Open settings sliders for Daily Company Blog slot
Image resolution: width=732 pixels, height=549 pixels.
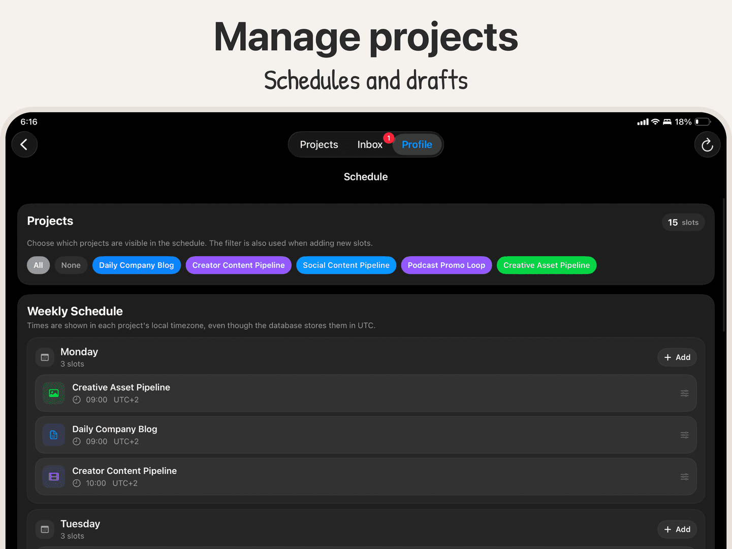685,435
